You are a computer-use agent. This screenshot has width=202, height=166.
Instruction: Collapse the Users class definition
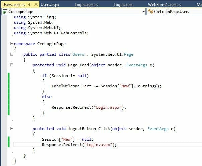12,54
